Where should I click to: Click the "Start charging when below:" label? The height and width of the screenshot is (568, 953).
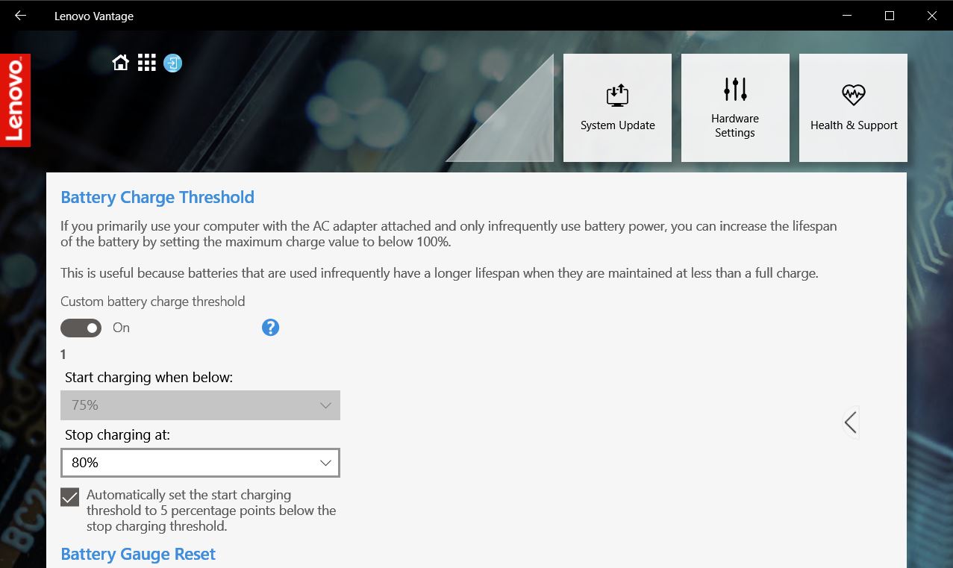point(149,378)
